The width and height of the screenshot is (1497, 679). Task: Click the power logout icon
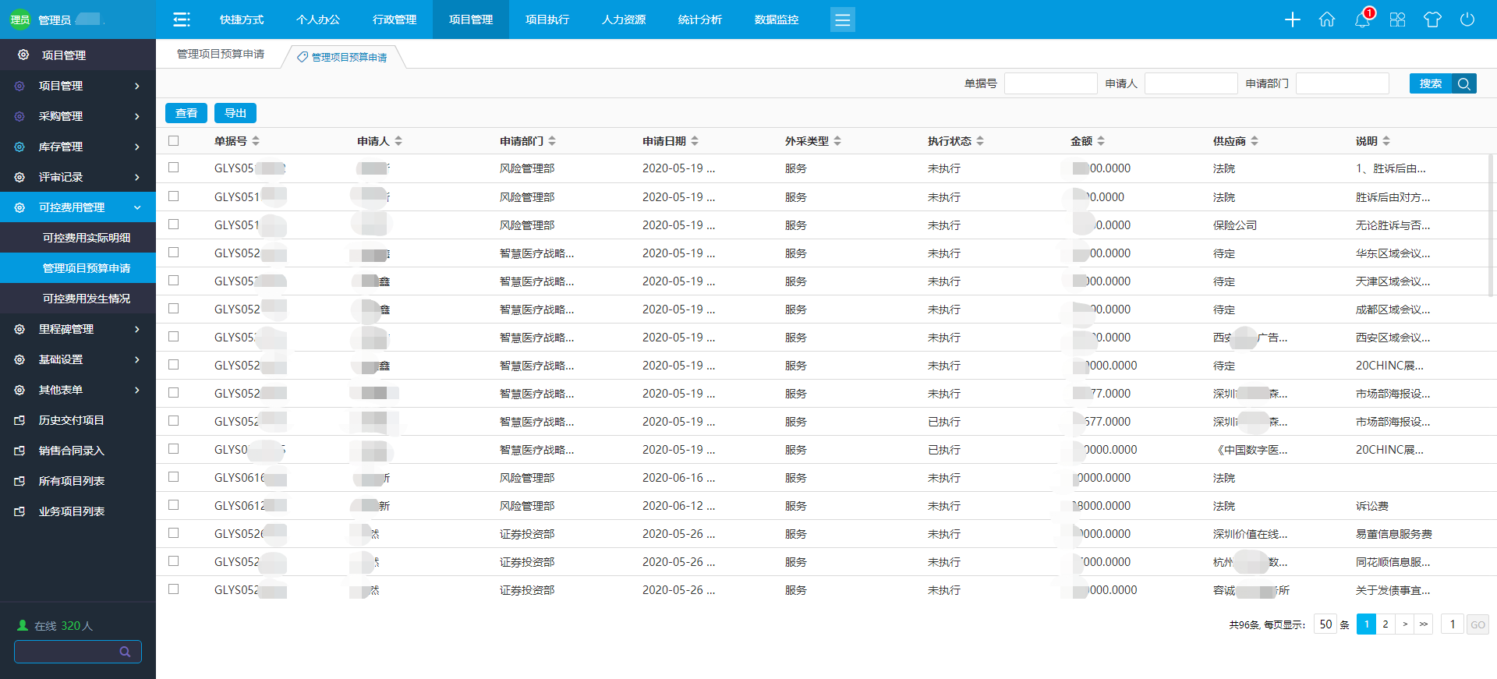pyautogui.click(x=1467, y=19)
